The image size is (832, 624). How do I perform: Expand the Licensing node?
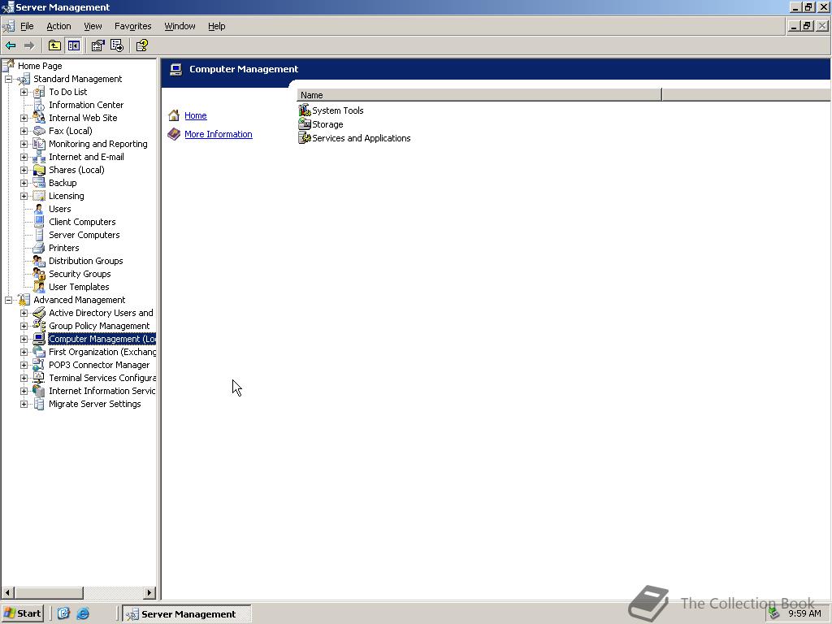tap(24, 196)
